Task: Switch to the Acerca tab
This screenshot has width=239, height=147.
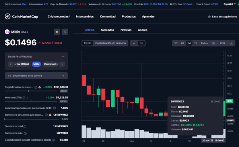Action: [x=142, y=30]
